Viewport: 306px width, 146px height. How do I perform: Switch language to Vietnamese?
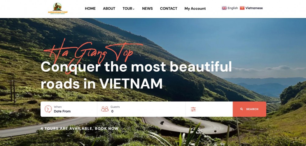[x=254, y=8]
